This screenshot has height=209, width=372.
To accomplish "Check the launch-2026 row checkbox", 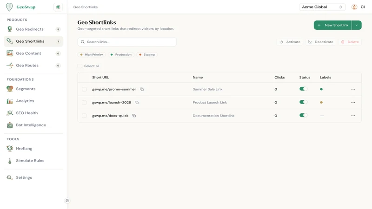I will pos(84,103).
